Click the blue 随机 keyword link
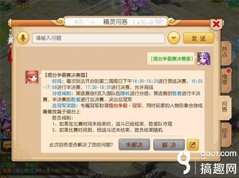 coord(125,93)
